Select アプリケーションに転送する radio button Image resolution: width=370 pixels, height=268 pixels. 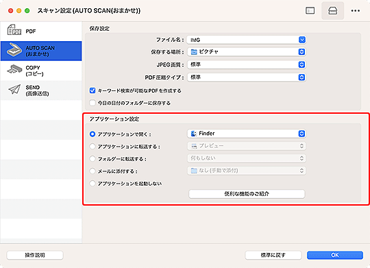point(92,147)
